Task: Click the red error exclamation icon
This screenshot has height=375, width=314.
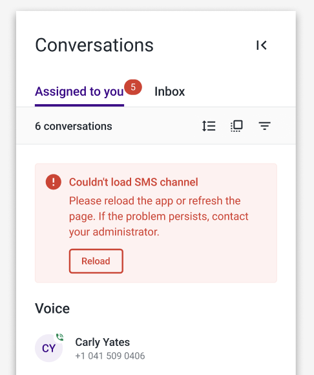Action: (53, 182)
